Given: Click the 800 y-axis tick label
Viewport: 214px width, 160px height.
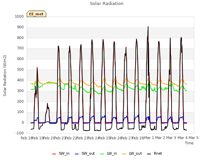Looking at the screenshot, I should click(20, 38).
